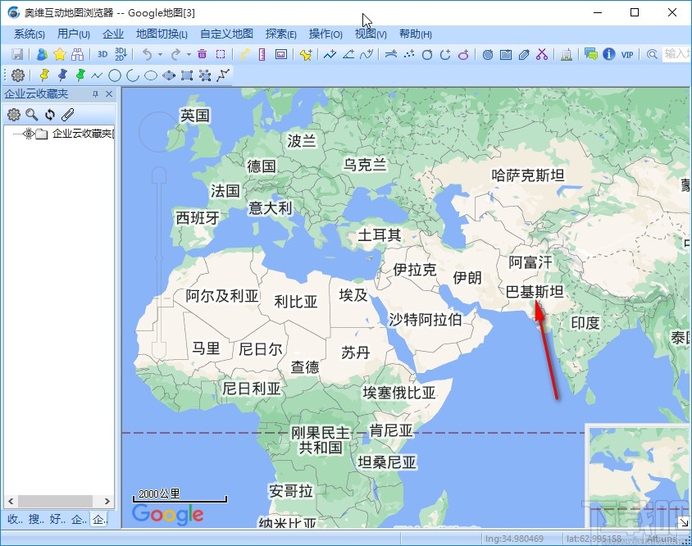Viewport: 692px width, 546px height.
Task: Select the zigzag line drawing tool
Action: pyautogui.click(x=97, y=75)
